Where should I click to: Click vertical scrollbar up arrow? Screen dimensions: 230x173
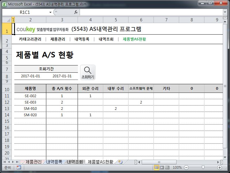click(225, 21)
